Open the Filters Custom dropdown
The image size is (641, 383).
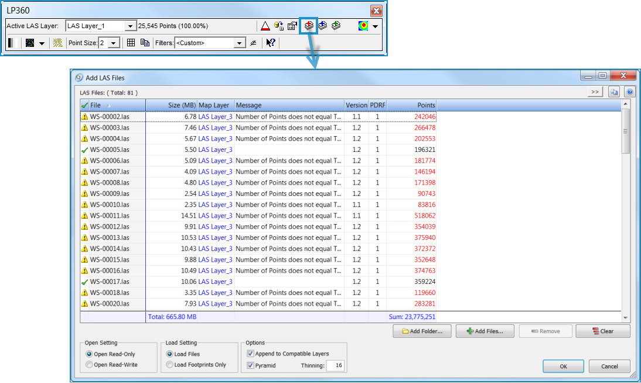[x=240, y=43]
